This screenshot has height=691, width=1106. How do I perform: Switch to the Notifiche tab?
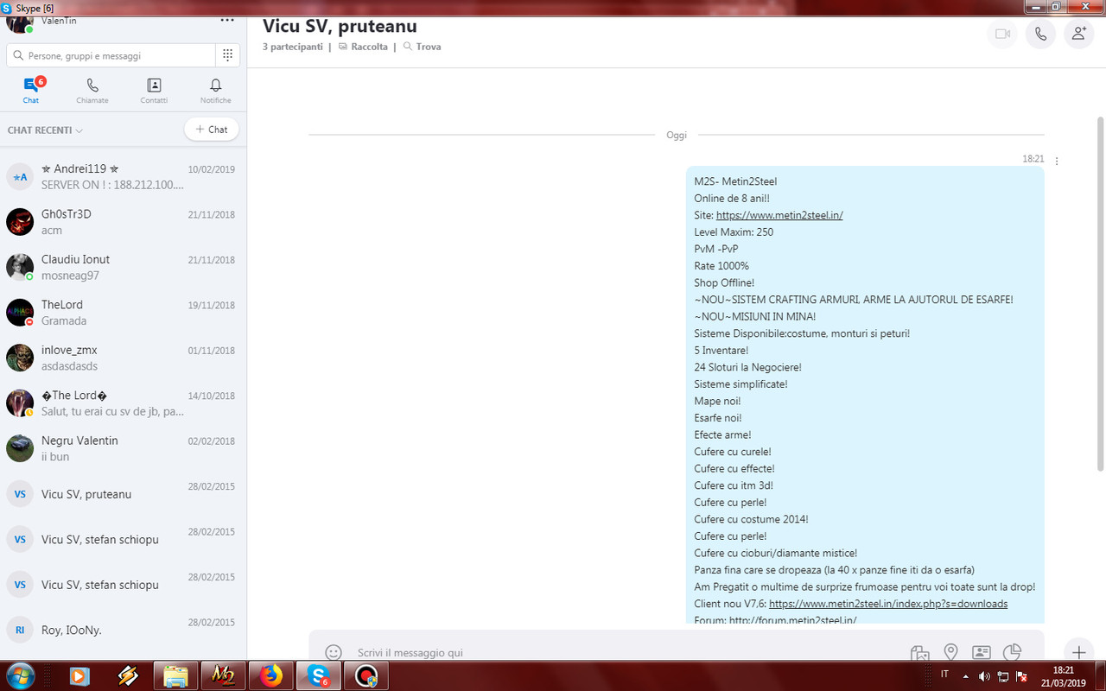tap(216, 91)
